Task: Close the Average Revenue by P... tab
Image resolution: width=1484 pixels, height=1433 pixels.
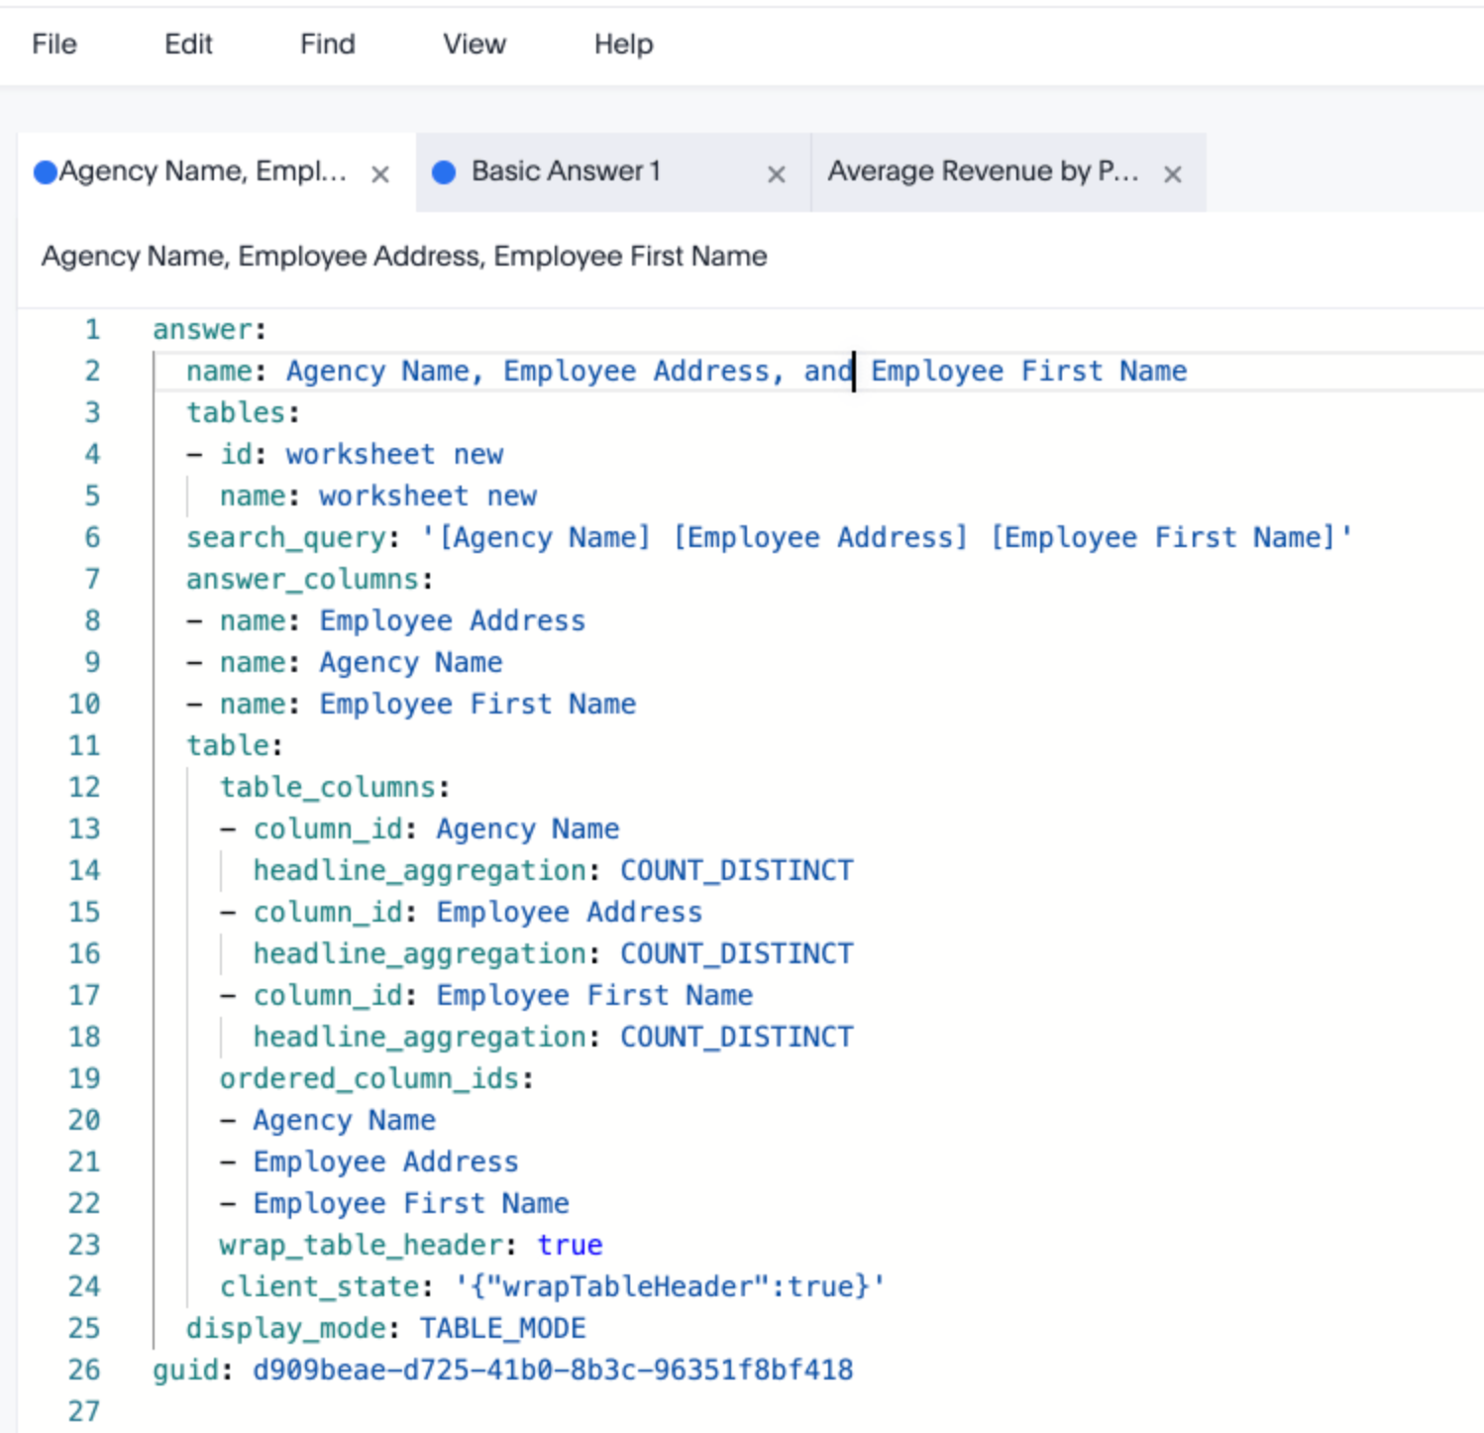Action: (x=1172, y=174)
